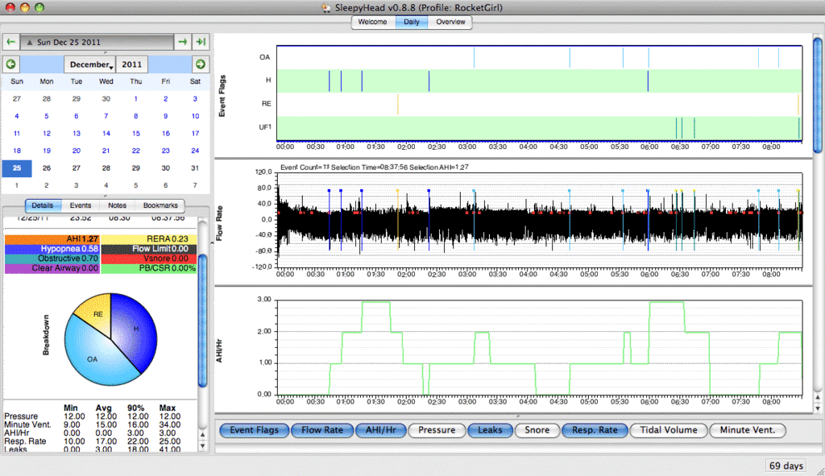Click the purple Clear Airway 0.00 bar
The height and width of the screenshot is (476, 825).
[52, 268]
